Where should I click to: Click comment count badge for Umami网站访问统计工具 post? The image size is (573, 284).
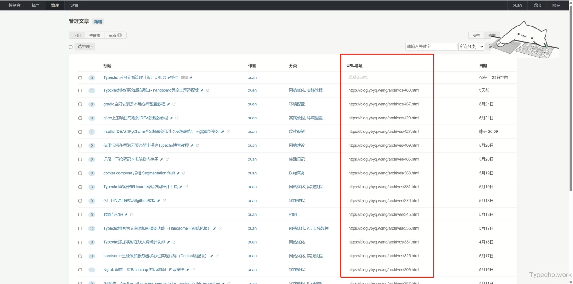point(92,187)
